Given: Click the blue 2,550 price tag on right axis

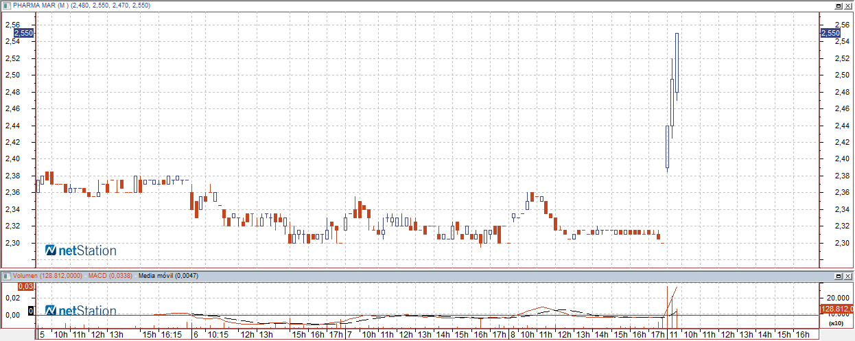Looking at the screenshot, I should click(x=830, y=33).
